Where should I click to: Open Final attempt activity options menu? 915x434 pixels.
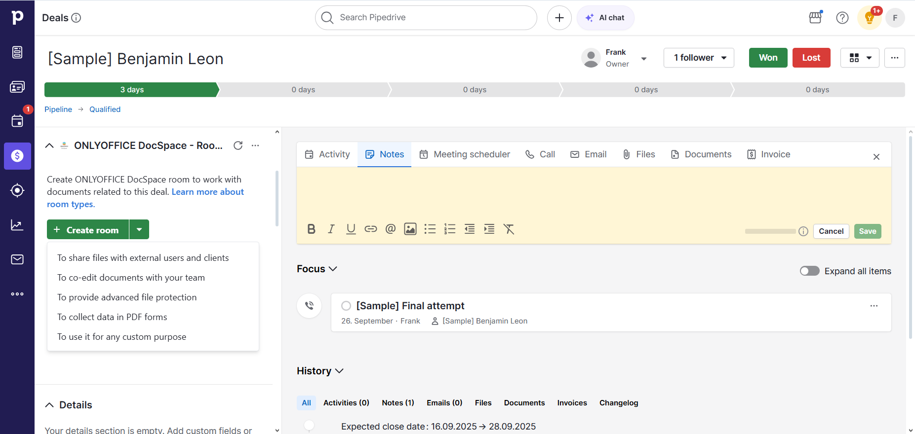874,306
